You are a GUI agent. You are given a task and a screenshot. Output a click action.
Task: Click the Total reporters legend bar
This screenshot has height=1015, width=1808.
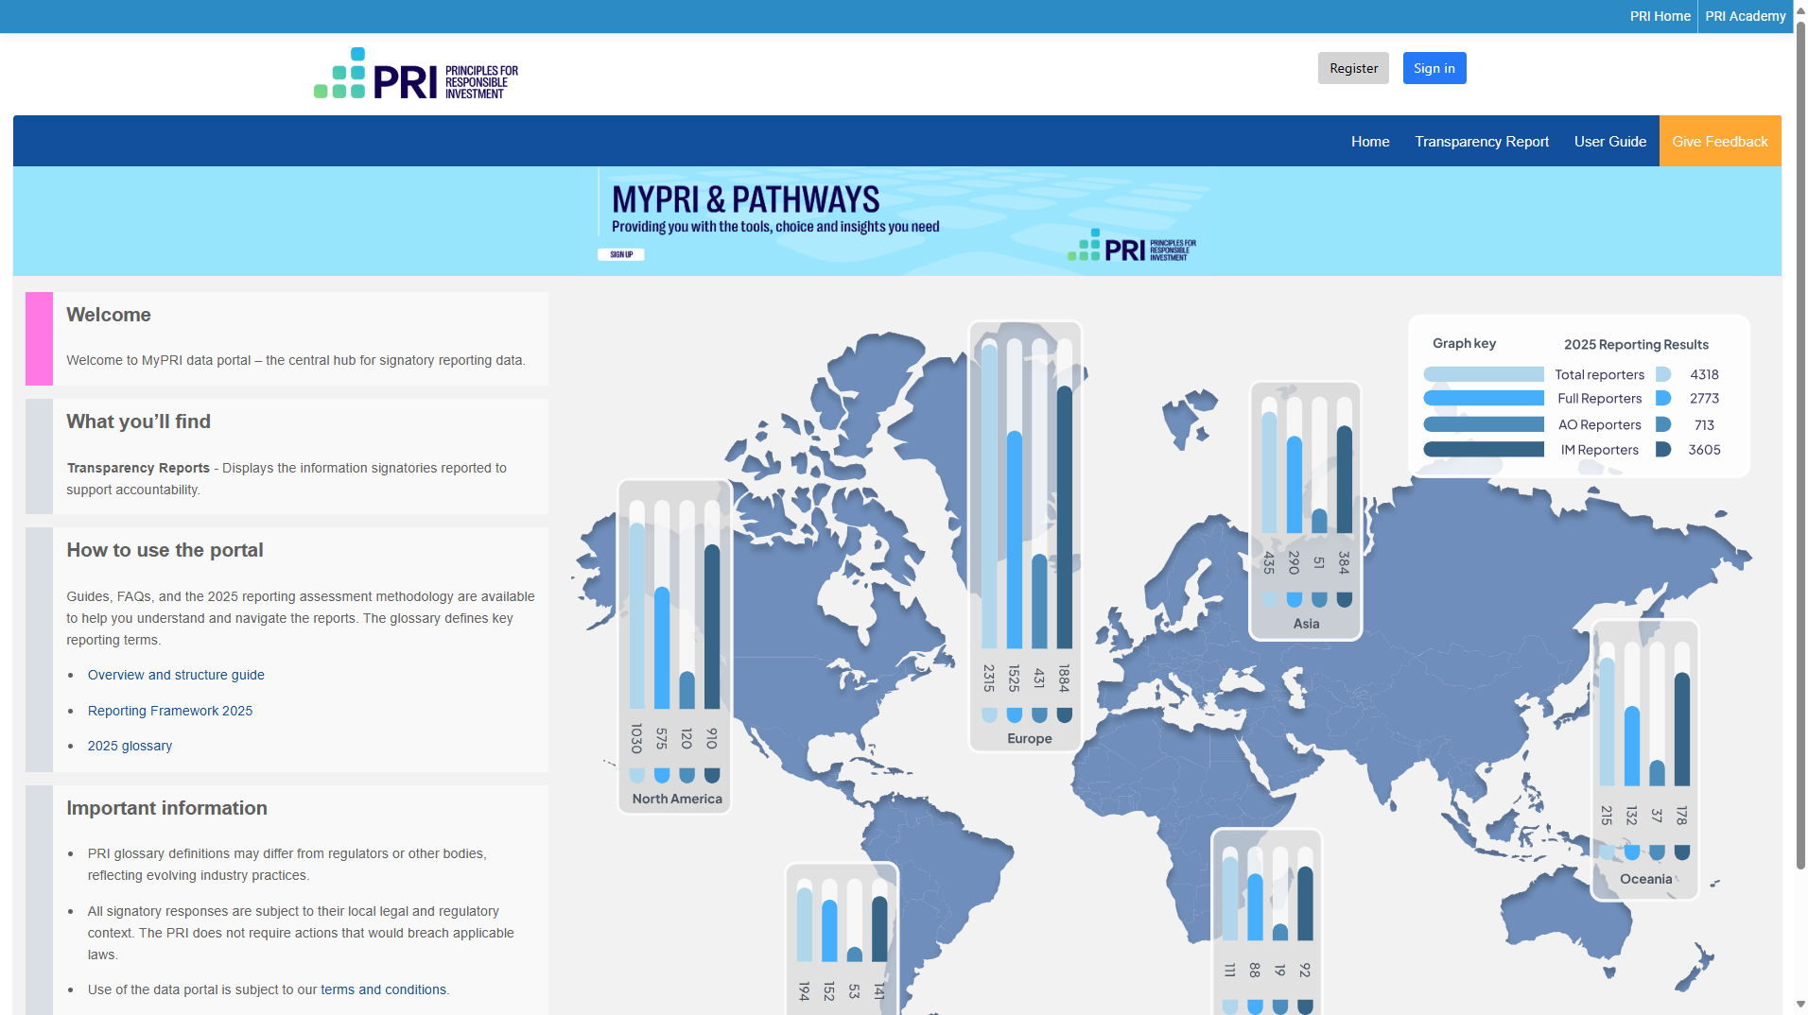click(x=1484, y=374)
